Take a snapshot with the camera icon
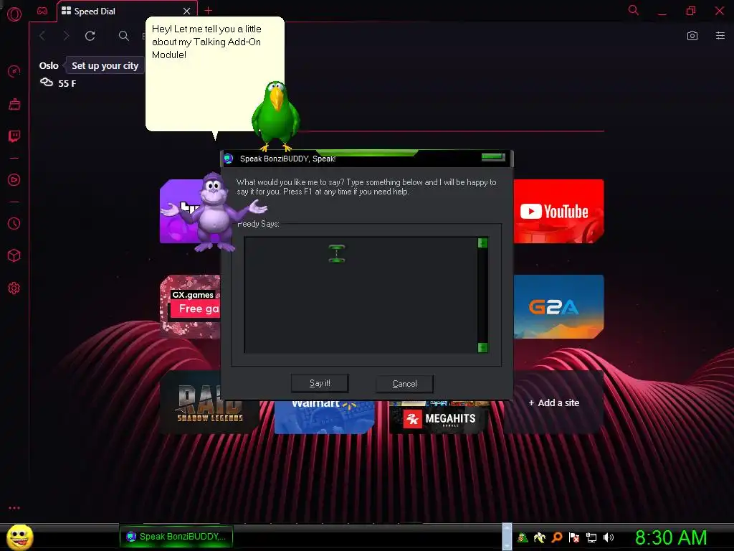The image size is (734, 551). coord(692,36)
